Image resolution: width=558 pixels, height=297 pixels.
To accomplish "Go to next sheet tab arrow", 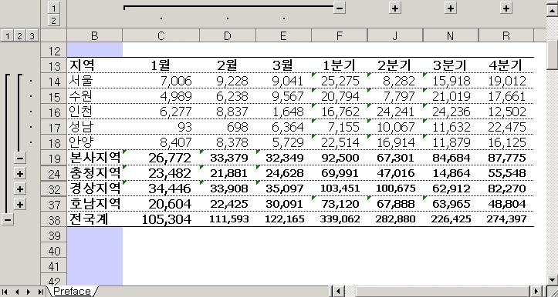I will pyautogui.click(x=28, y=292).
